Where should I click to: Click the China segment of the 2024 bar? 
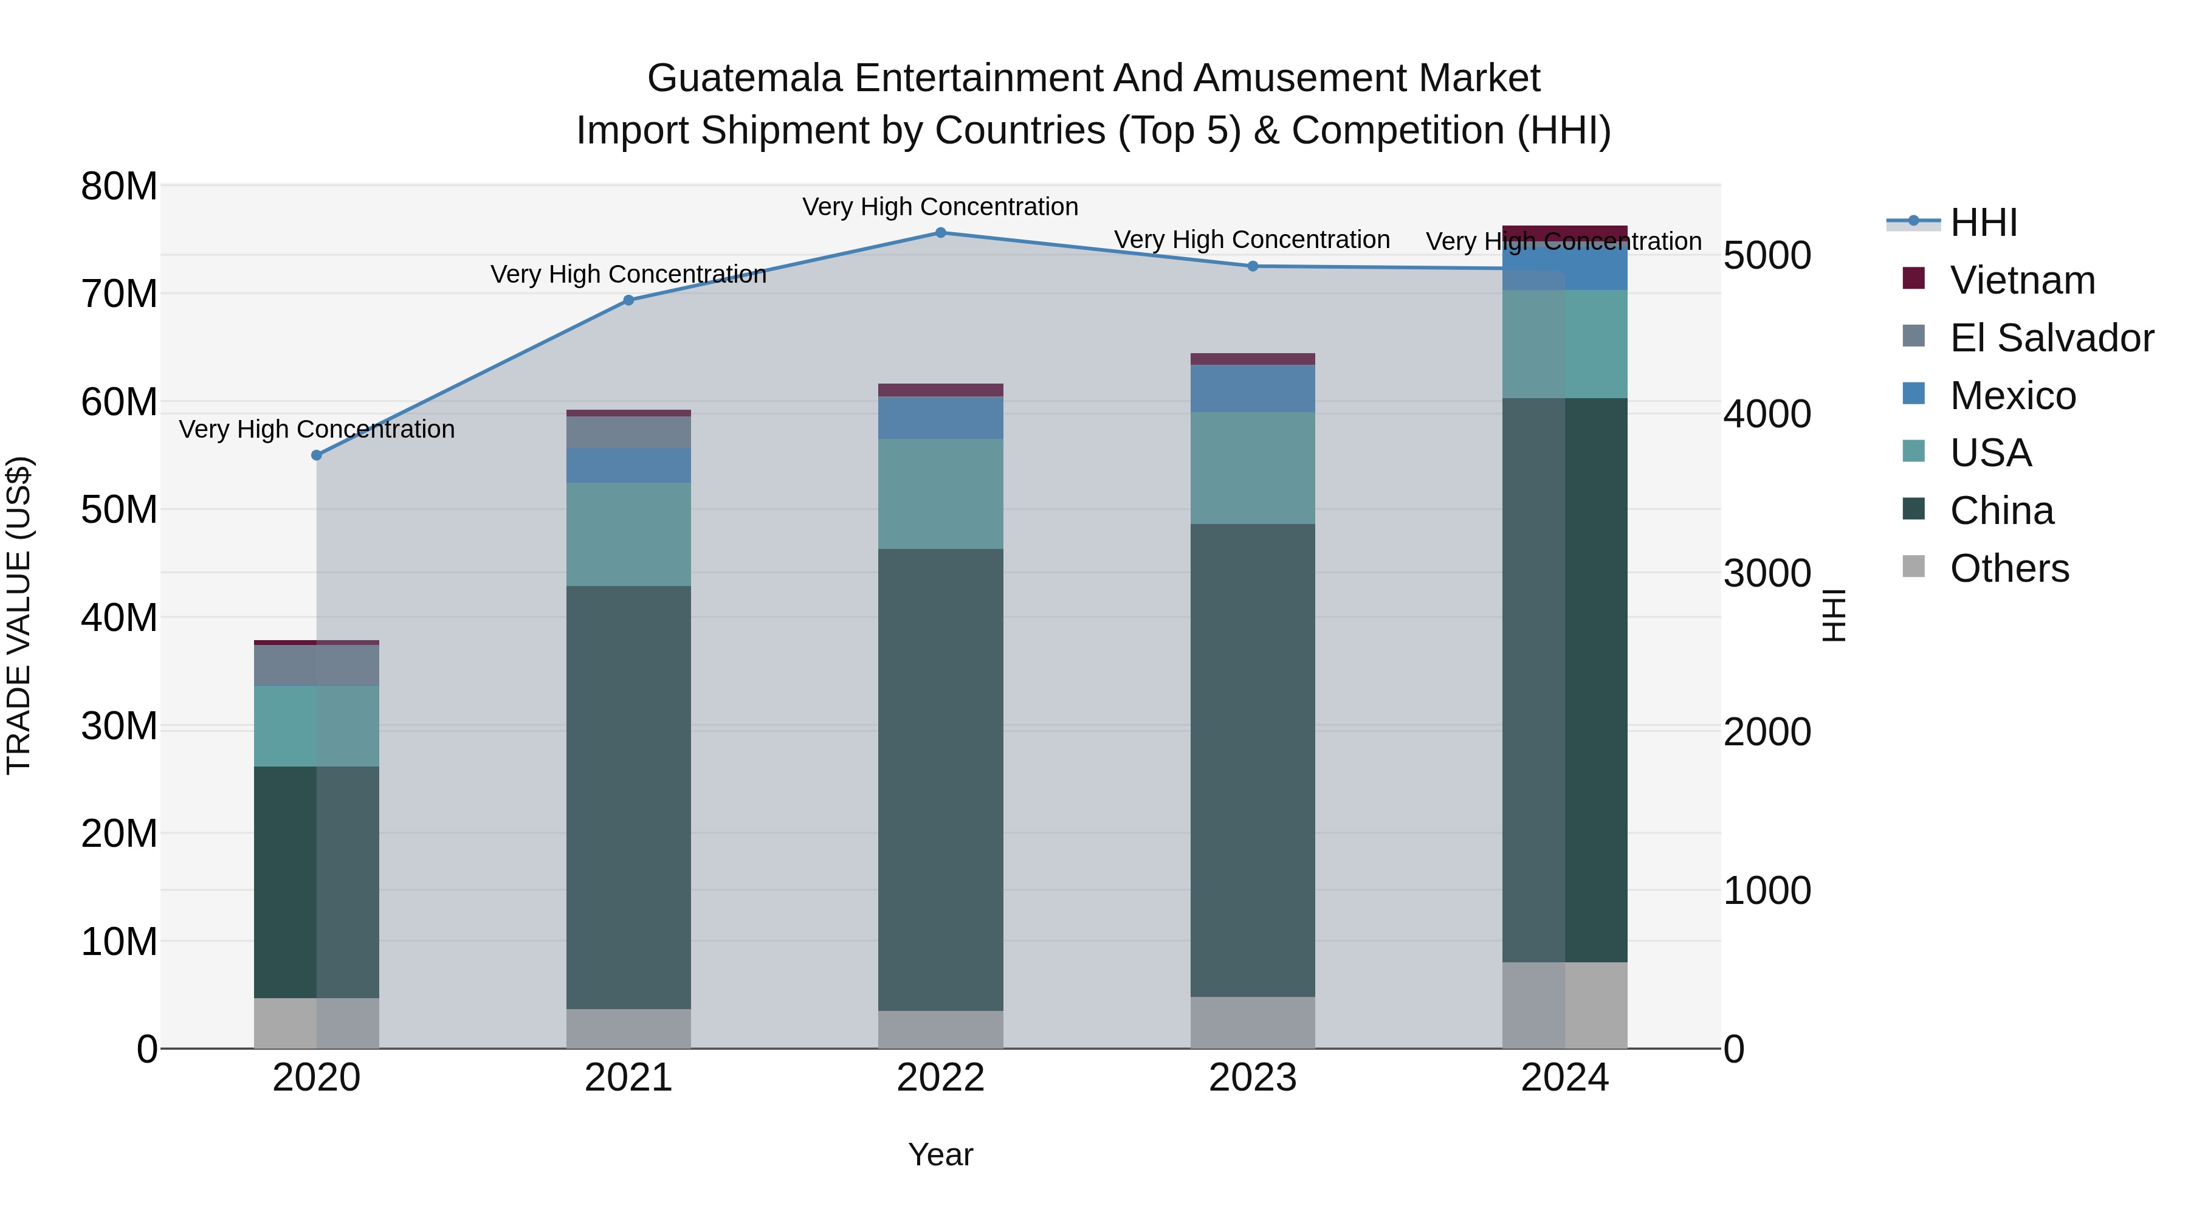pyautogui.click(x=1564, y=680)
